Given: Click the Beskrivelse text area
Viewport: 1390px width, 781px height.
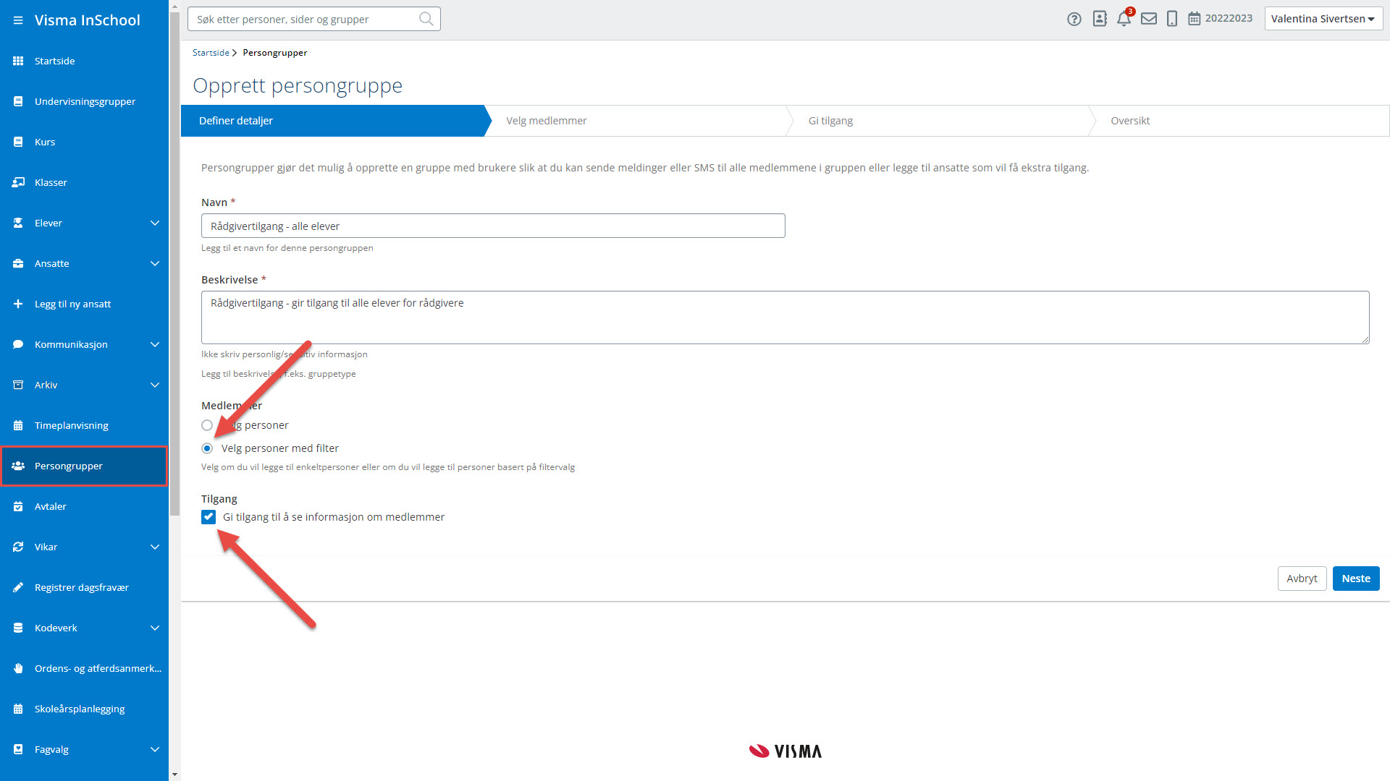Looking at the screenshot, I should pos(785,317).
